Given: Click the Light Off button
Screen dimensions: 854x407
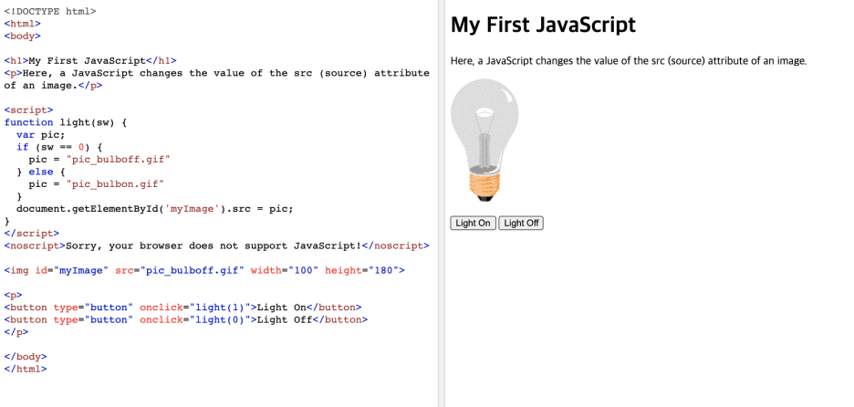Looking at the screenshot, I should pos(521,223).
